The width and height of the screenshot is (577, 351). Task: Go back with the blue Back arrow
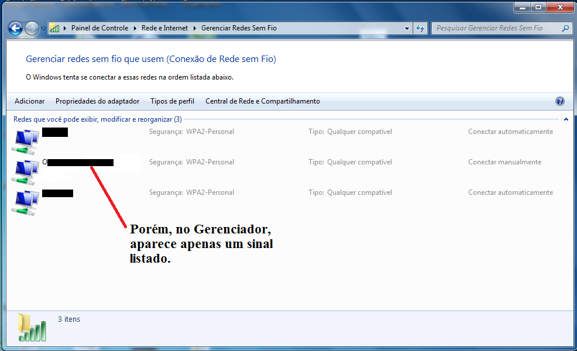coord(15,28)
